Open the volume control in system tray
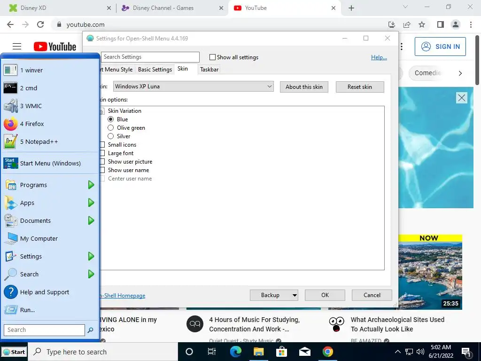This screenshot has width=481, height=361. (x=420, y=352)
